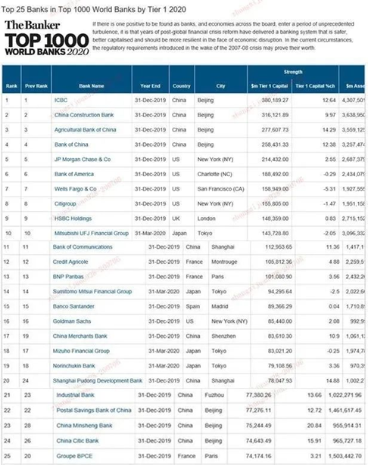This screenshot has height=465, width=368.
Task: Click the country cell UK
Action: [x=176, y=219]
